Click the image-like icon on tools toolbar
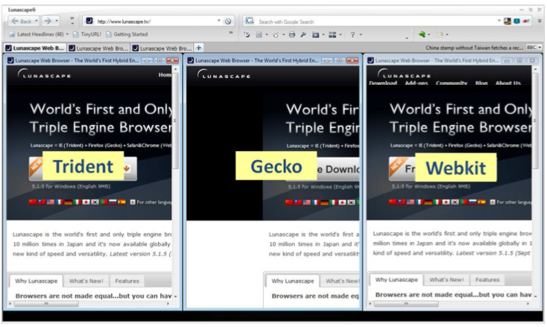Screen dimensions: 547x327 pyautogui.click(x=316, y=34)
